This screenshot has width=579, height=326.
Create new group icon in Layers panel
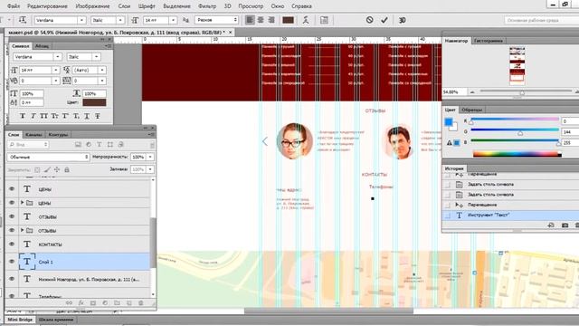pyautogui.click(x=117, y=302)
